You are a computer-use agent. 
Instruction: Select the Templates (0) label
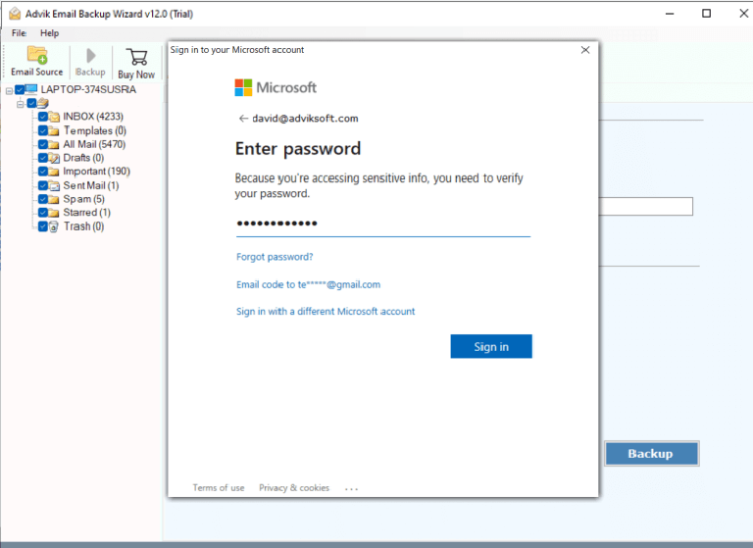pos(94,130)
